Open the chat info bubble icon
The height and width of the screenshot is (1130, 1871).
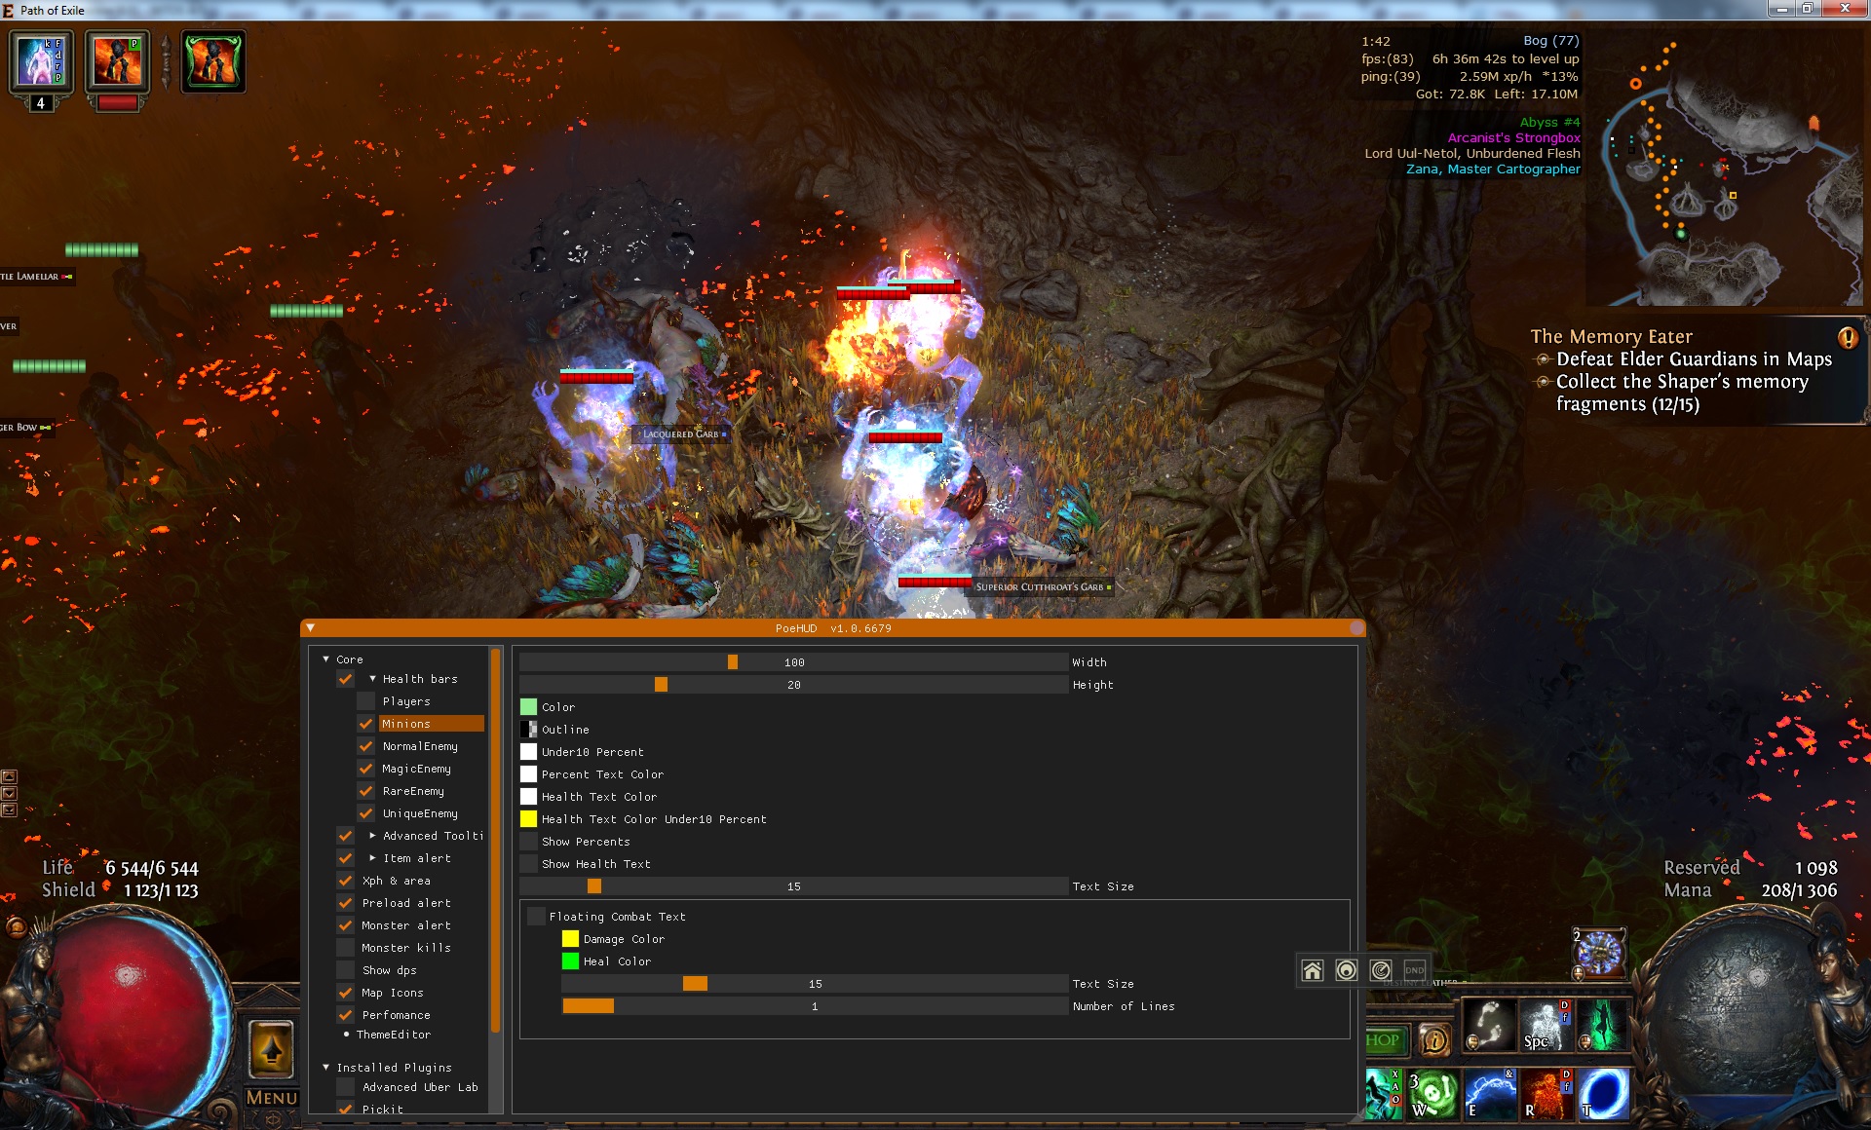click(1433, 1040)
